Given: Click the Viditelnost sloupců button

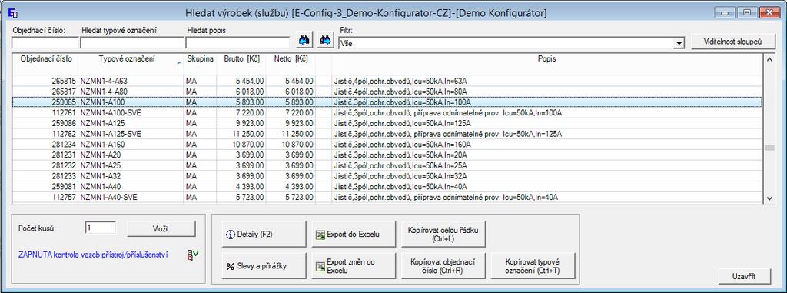Looking at the screenshot, I should pos(733,42).
